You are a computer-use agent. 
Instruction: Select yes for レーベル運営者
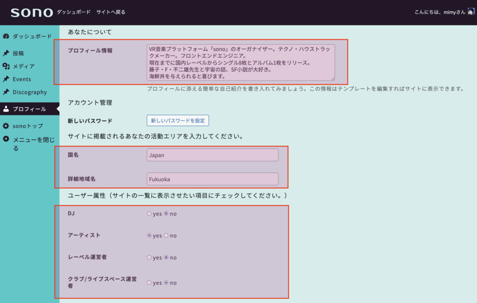pyautogui.click(x=149, y=257)
